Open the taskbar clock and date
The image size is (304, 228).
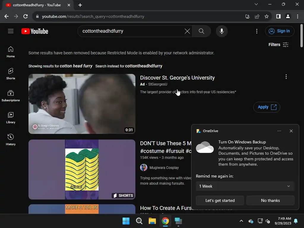283,221
